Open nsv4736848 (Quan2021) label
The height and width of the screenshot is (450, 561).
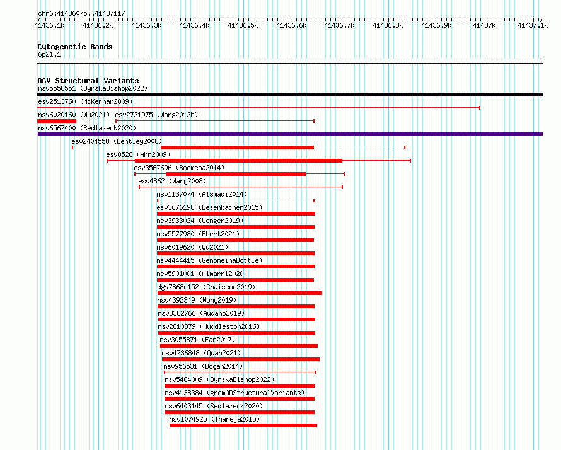[201, 353]
